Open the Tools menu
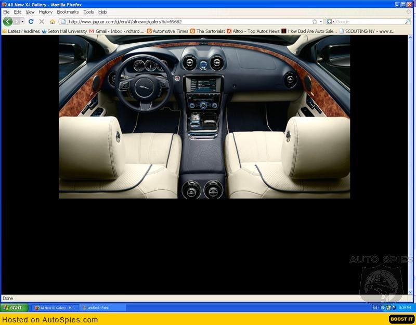 pos(88,12)
